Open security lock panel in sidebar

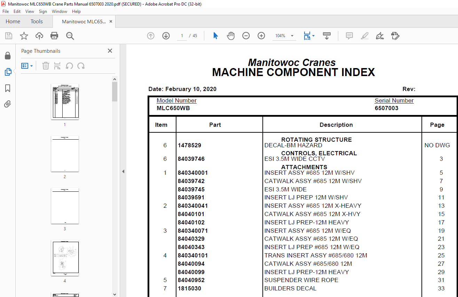pyautogui.click(x=7, y=56)
